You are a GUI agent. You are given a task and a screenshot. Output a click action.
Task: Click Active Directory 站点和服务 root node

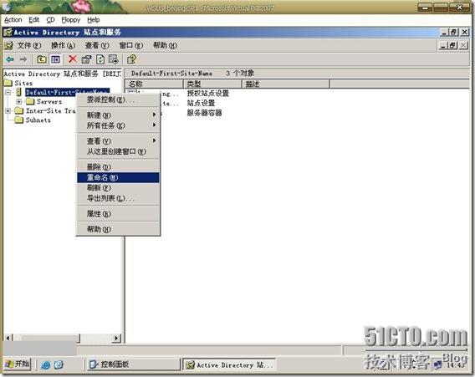pyautogui.click(x=63, y=74)
